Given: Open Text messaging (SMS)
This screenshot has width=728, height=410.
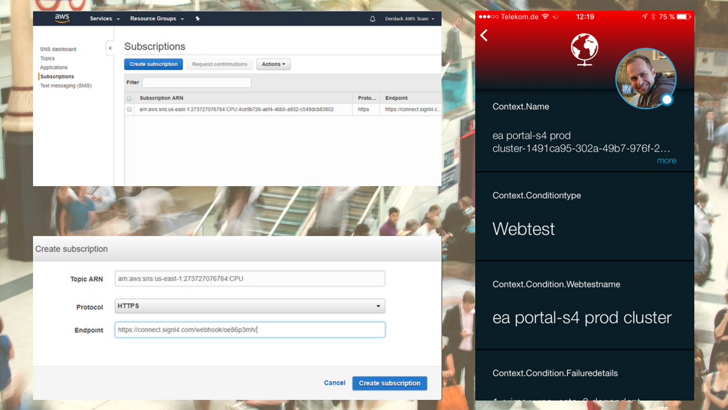Looking at the screenshot, I should click(x=66, y=86).
